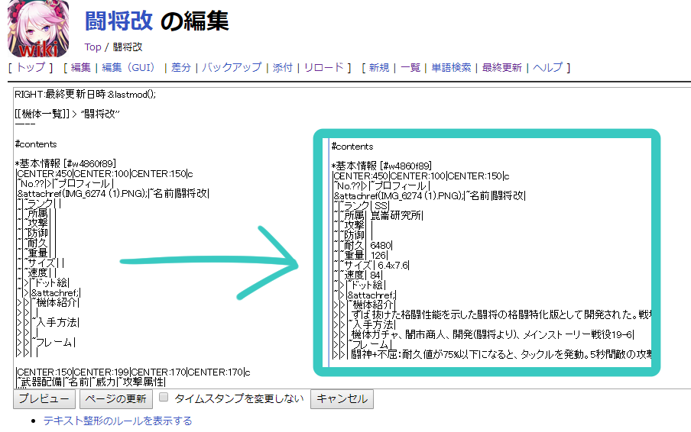The height and width of the screenshot is (432, 691).
Task: Click the CENTER:150|CENTER:199 line
Action: 134,372
